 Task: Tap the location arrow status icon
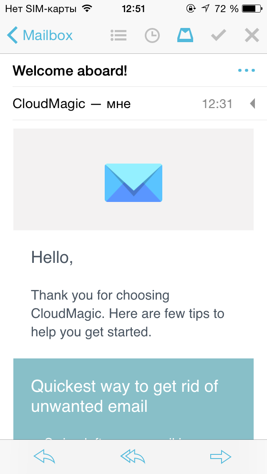click(206, 9)
